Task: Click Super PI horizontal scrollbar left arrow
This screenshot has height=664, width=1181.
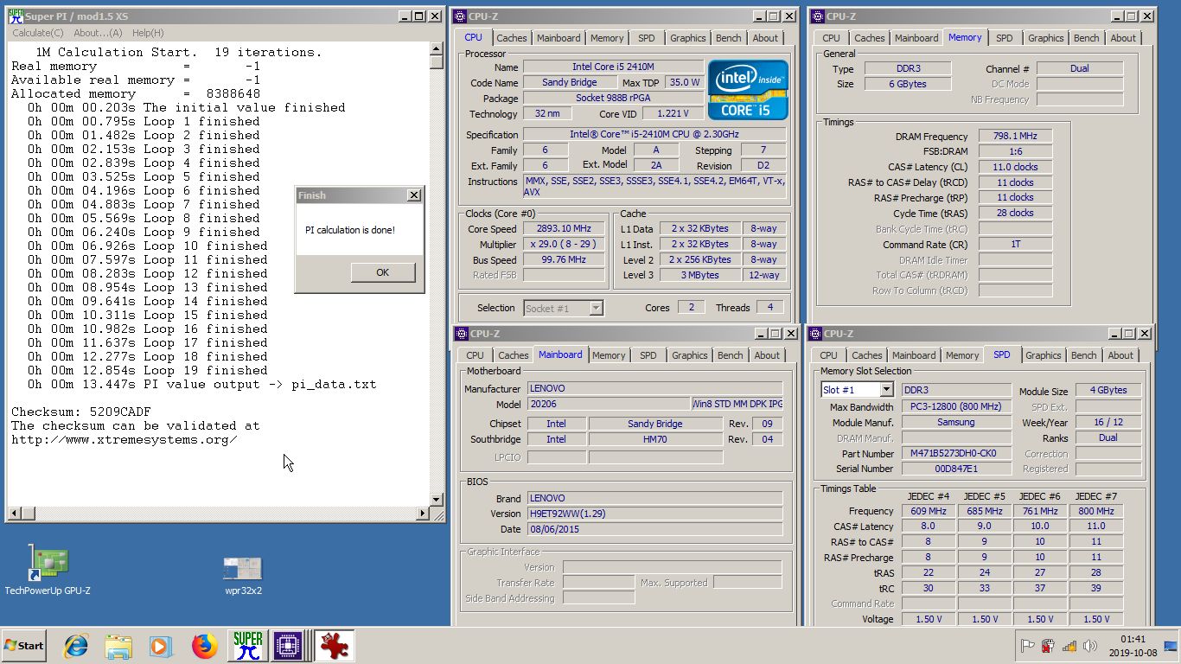Action: click(13, 514)
